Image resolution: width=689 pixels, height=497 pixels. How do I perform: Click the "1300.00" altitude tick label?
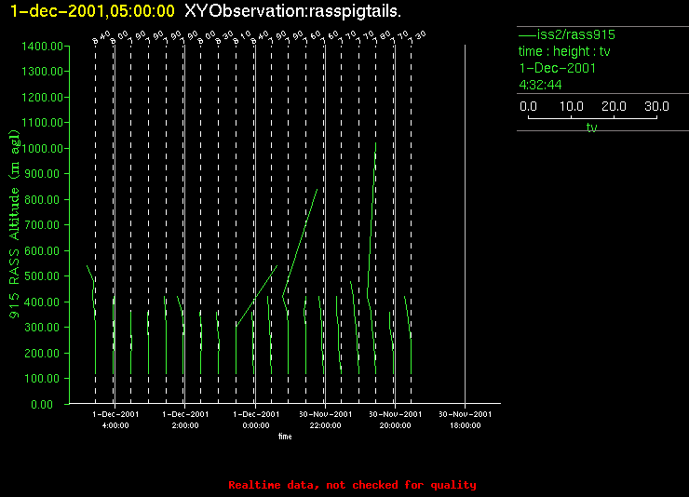coord(42,71)
